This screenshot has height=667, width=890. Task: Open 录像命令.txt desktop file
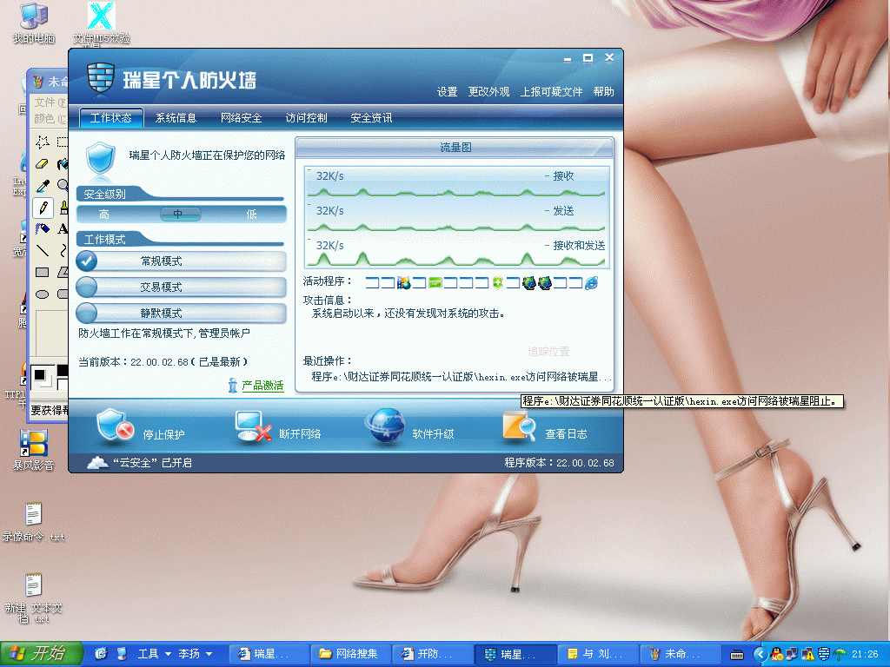[33, 522]
